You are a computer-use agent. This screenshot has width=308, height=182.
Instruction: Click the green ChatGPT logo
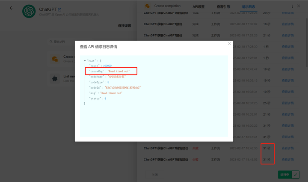point(29,11)
